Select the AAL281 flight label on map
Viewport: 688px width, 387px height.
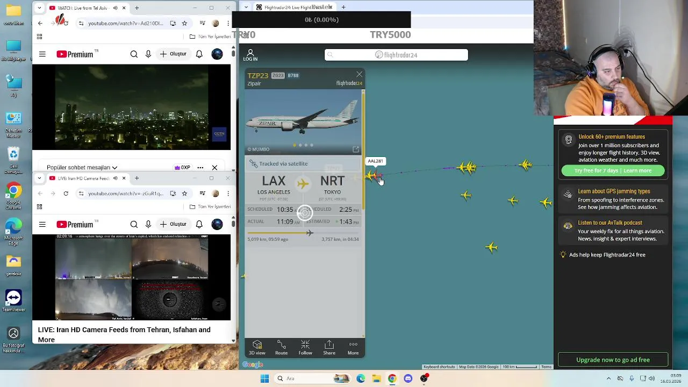coord(375,161)
